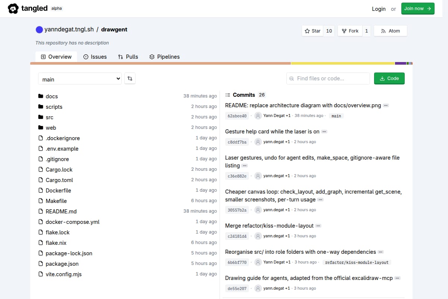Click the .dockerignore file icon
The width and height of the screenshot is (448, 299).
click(41, 138)
